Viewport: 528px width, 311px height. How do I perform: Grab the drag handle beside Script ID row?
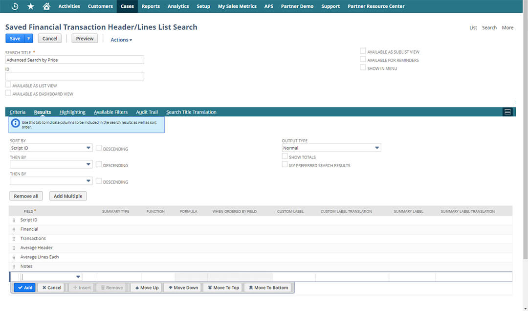coord(14,220)
